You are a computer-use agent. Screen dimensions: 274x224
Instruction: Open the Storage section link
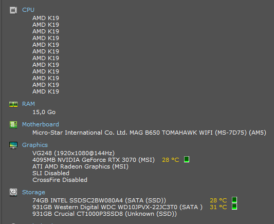tap(33, 192)
